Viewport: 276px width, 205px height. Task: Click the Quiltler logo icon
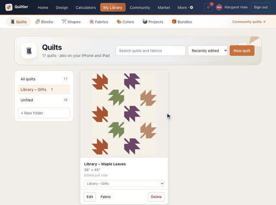9,7
